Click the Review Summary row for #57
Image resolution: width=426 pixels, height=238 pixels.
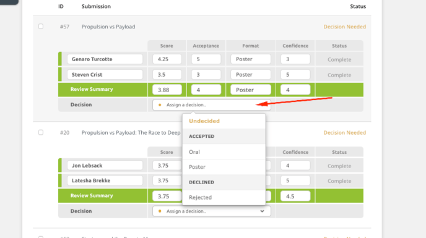(211, 90)
